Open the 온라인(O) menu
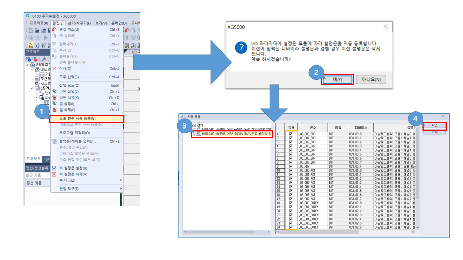Viewport: 463px width, 260px height. point(119,22)
